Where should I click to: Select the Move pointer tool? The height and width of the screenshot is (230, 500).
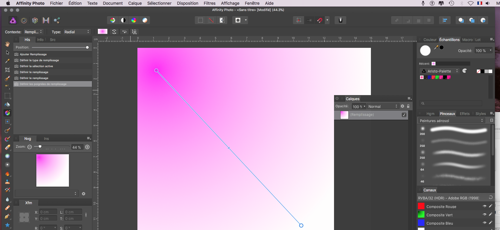[7, 53]
